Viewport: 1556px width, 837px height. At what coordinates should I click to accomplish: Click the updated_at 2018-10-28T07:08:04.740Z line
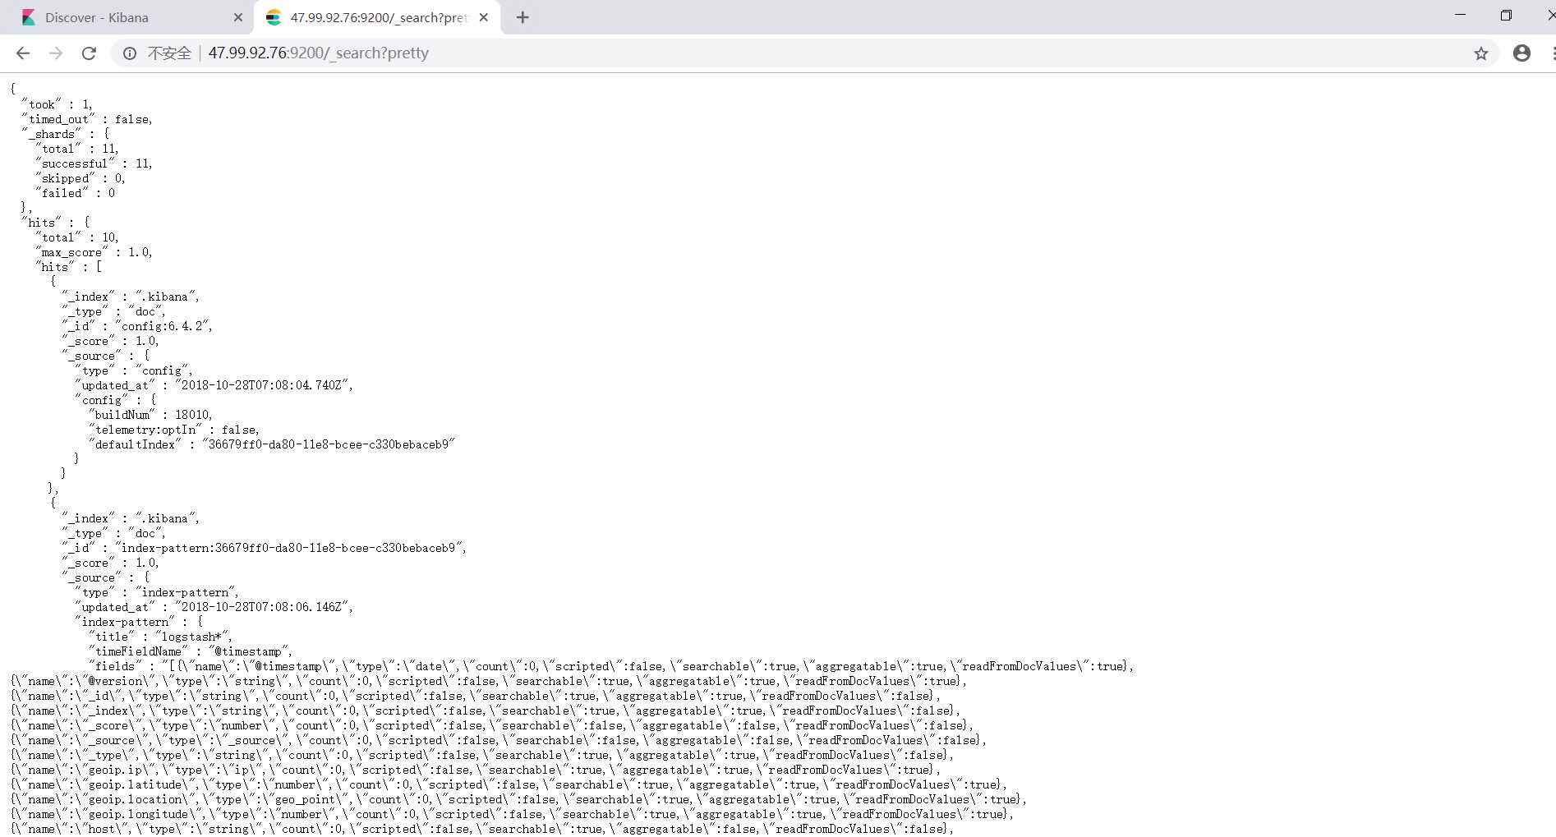[x=214, y=385]
